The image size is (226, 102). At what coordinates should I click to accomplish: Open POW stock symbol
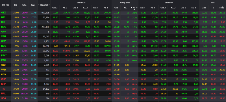pyautogui.click(x=4, y=51)
